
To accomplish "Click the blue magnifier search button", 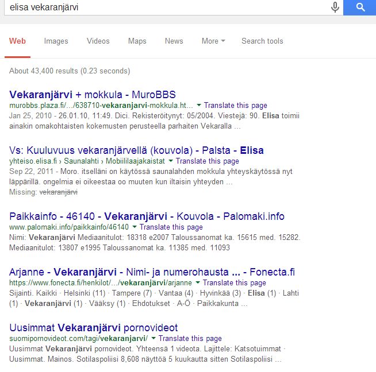I will coord(360,7).
